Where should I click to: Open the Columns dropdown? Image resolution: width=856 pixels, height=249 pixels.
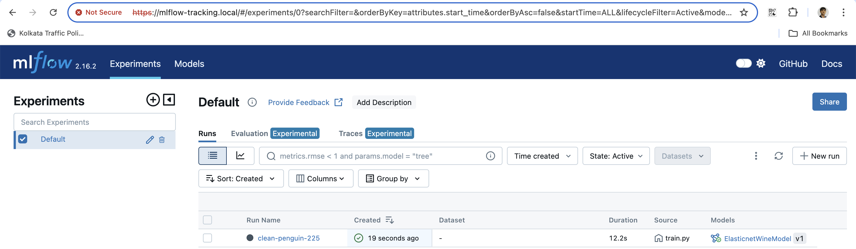point(320,179)
